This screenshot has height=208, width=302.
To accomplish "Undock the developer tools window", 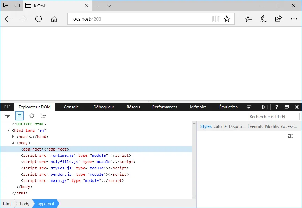I will [x=287, y=107].
